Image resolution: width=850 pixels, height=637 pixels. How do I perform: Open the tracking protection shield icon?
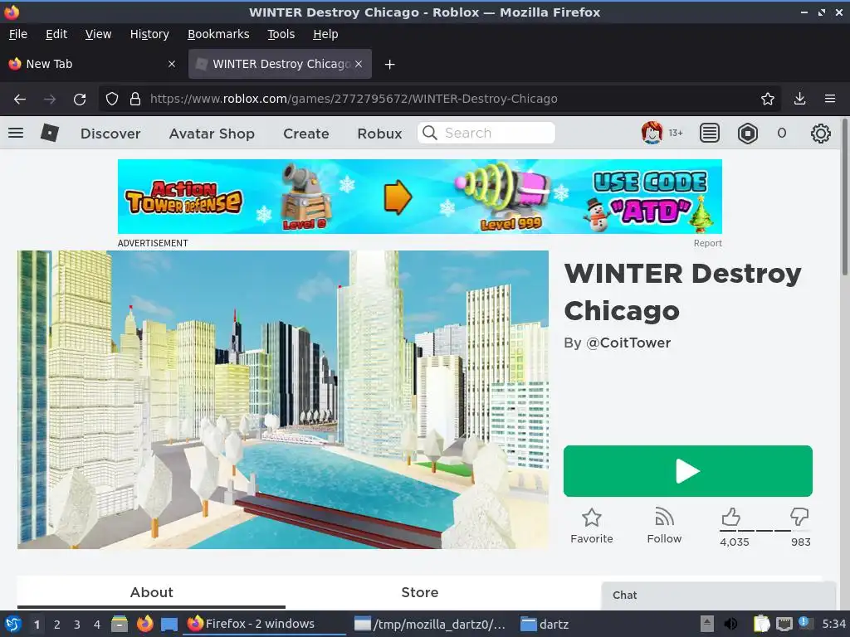(x=112, y=99)
